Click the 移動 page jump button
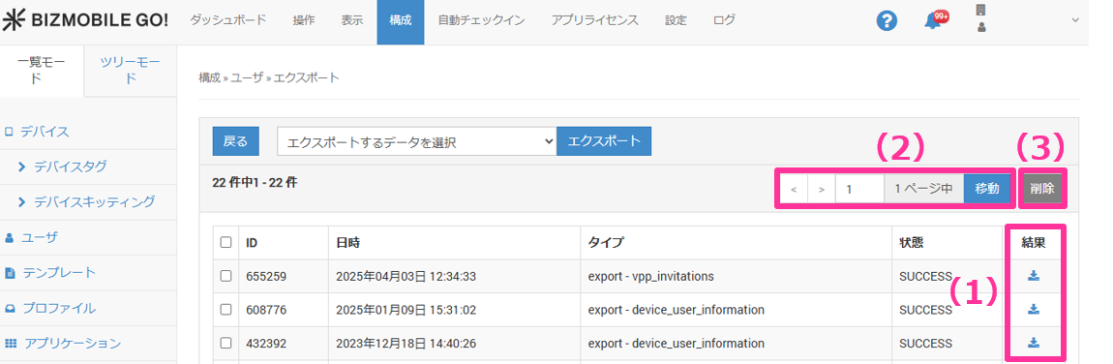Screen dimensions: 1113x364 click(x=987, y=190)
